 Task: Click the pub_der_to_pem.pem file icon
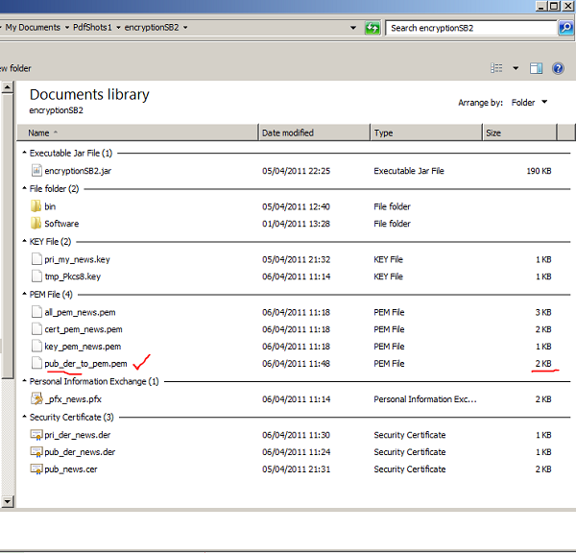[36, 364]
